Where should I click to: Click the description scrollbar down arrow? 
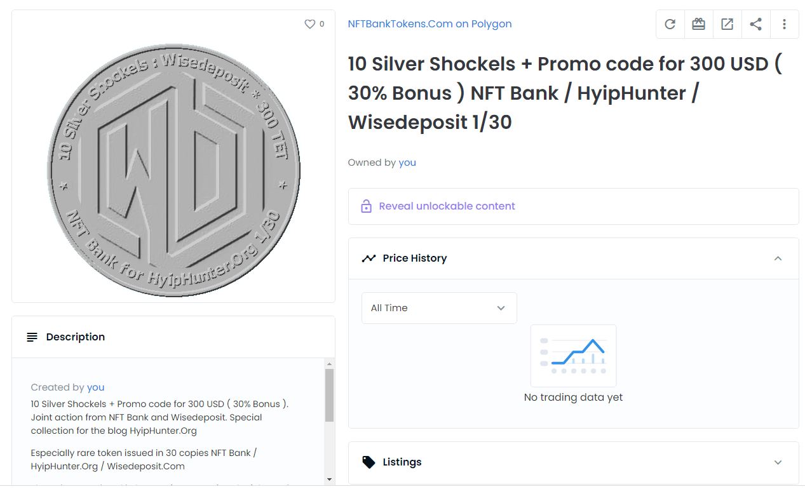tap(329, 479)
